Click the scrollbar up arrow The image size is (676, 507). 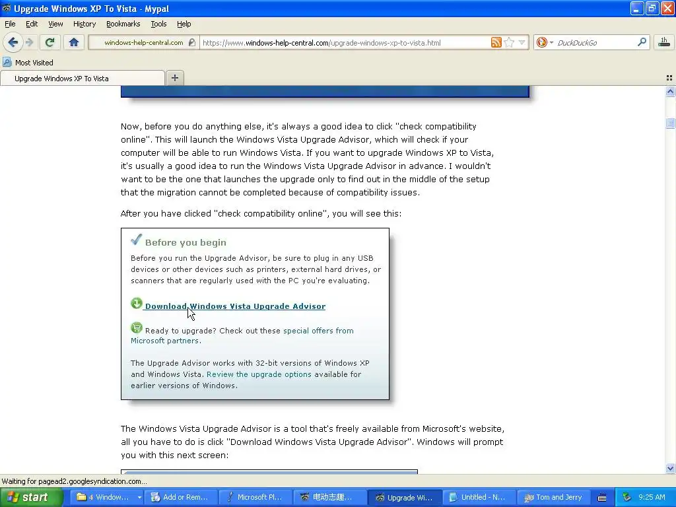[x=670, y=91]
